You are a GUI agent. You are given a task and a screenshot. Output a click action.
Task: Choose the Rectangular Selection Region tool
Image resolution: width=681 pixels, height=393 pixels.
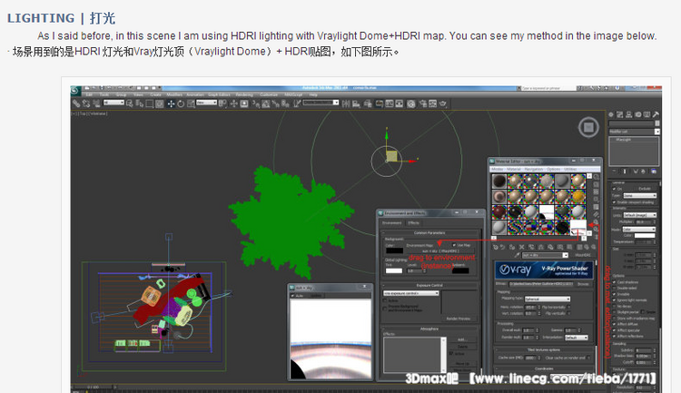pos(150,103)
